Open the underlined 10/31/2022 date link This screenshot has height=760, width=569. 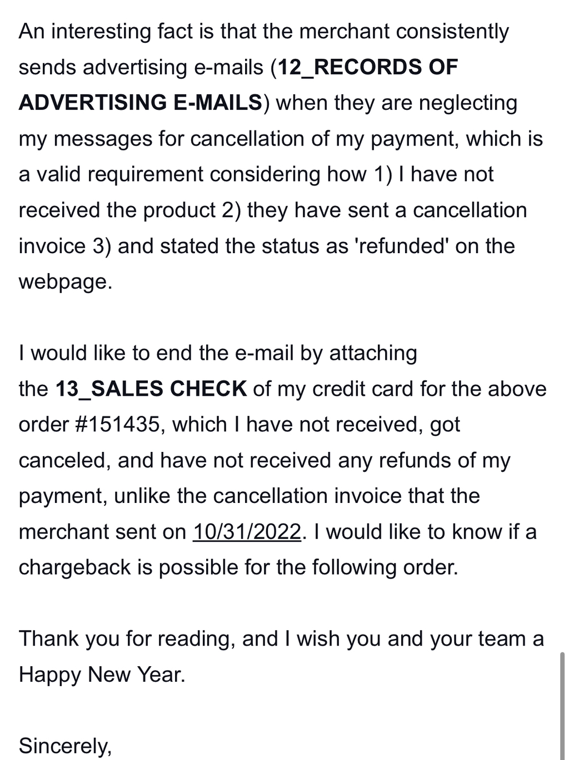247,532
